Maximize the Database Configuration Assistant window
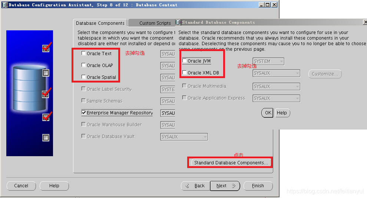Viewport: 367px width, 198px height. (267, 5)
